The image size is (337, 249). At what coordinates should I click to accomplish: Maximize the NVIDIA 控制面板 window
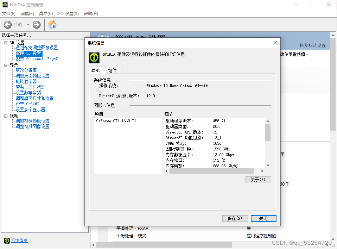click(312, 5)
